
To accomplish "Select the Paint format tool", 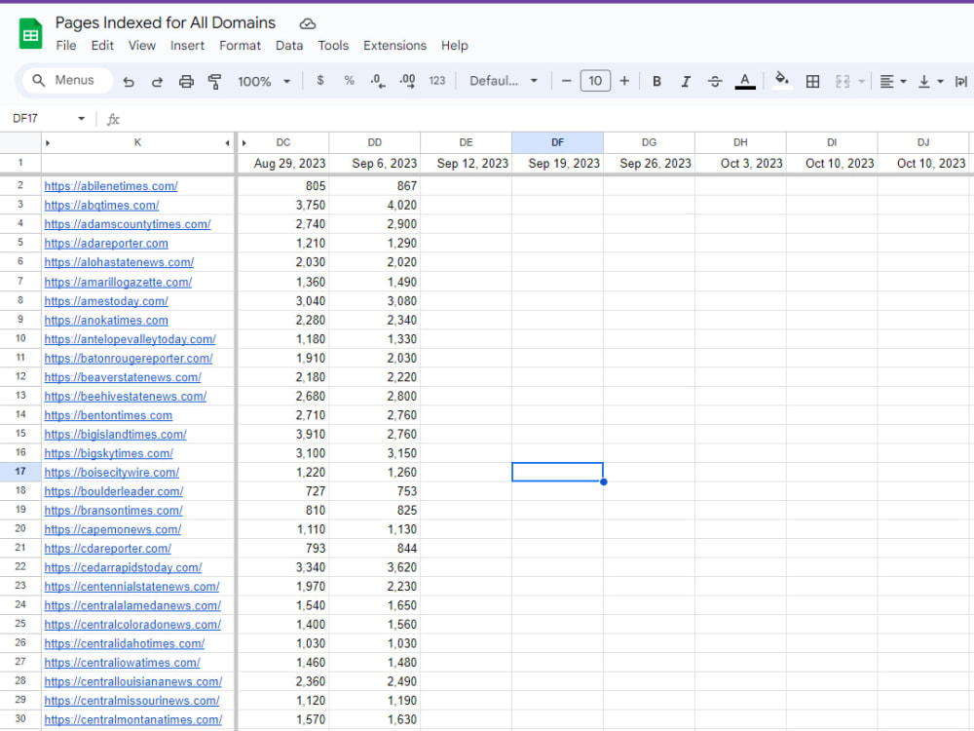I will pos(215,81).
